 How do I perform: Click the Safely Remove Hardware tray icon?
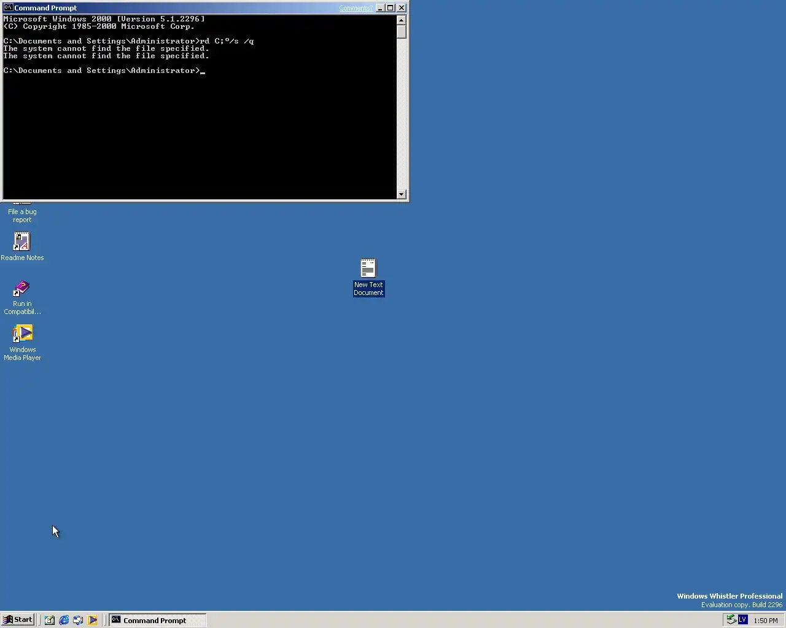click(x=731, y=619)
